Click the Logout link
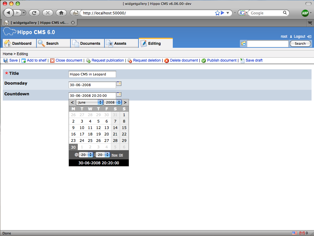 pos(299,36)
